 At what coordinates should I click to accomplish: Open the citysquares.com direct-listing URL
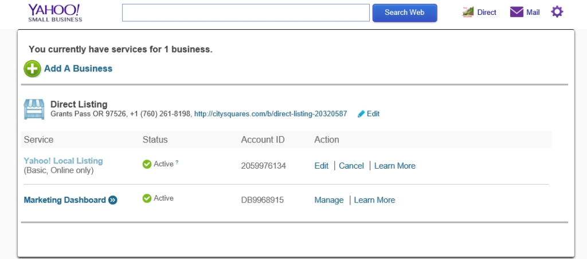pos(271,114)
